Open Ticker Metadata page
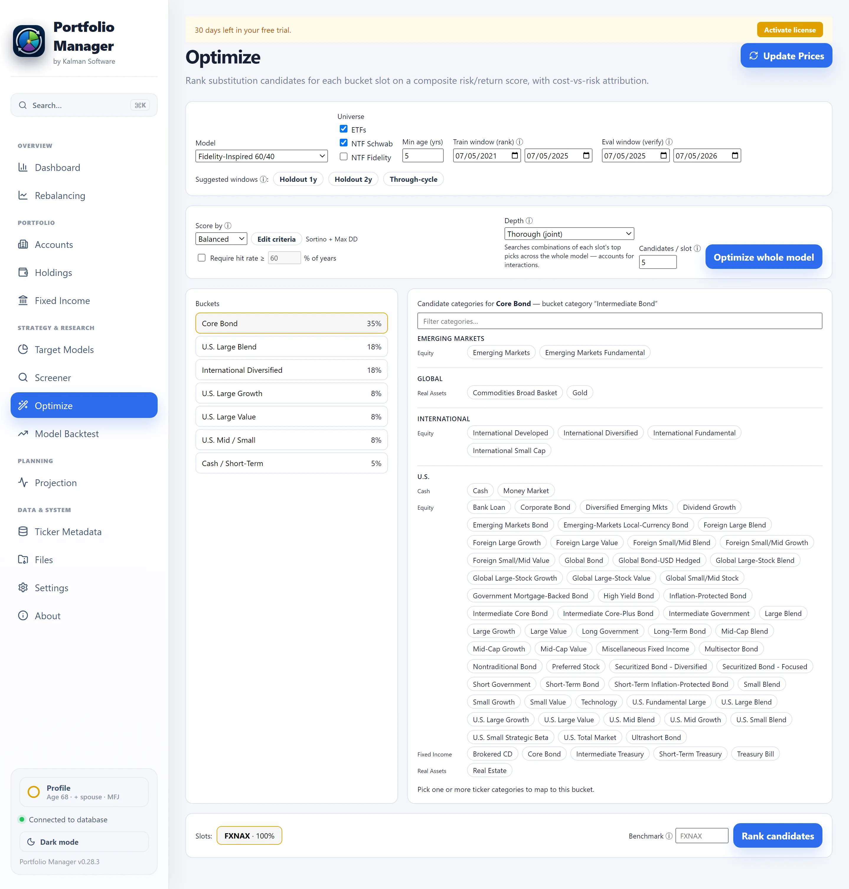The width and height of the screenshot is (849, 889). 84,532
